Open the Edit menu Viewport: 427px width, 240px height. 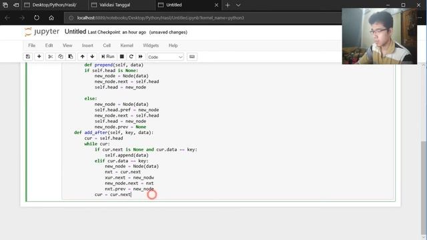tap(49, 45)
